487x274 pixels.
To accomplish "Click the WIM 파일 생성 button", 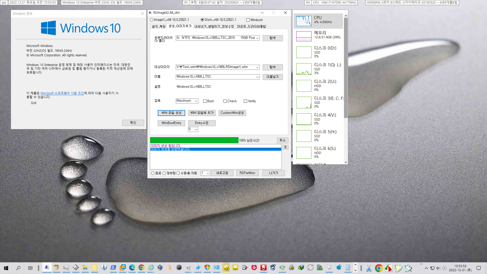I will pyautogui.click(x=171, y=113).
